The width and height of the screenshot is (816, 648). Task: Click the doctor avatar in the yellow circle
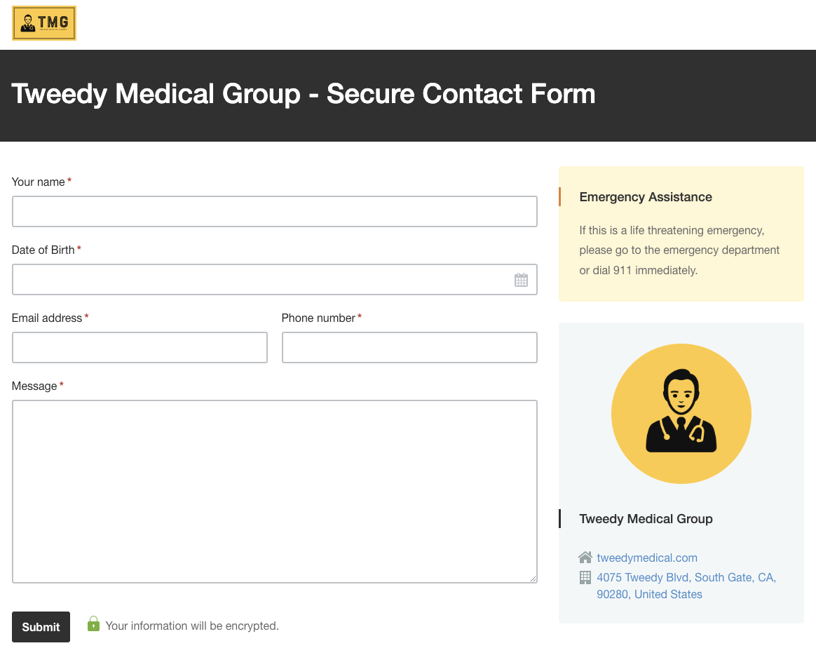tap(681, 413)
